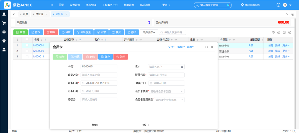
Task: Open the 品质运营 menu
Action: 145,5
